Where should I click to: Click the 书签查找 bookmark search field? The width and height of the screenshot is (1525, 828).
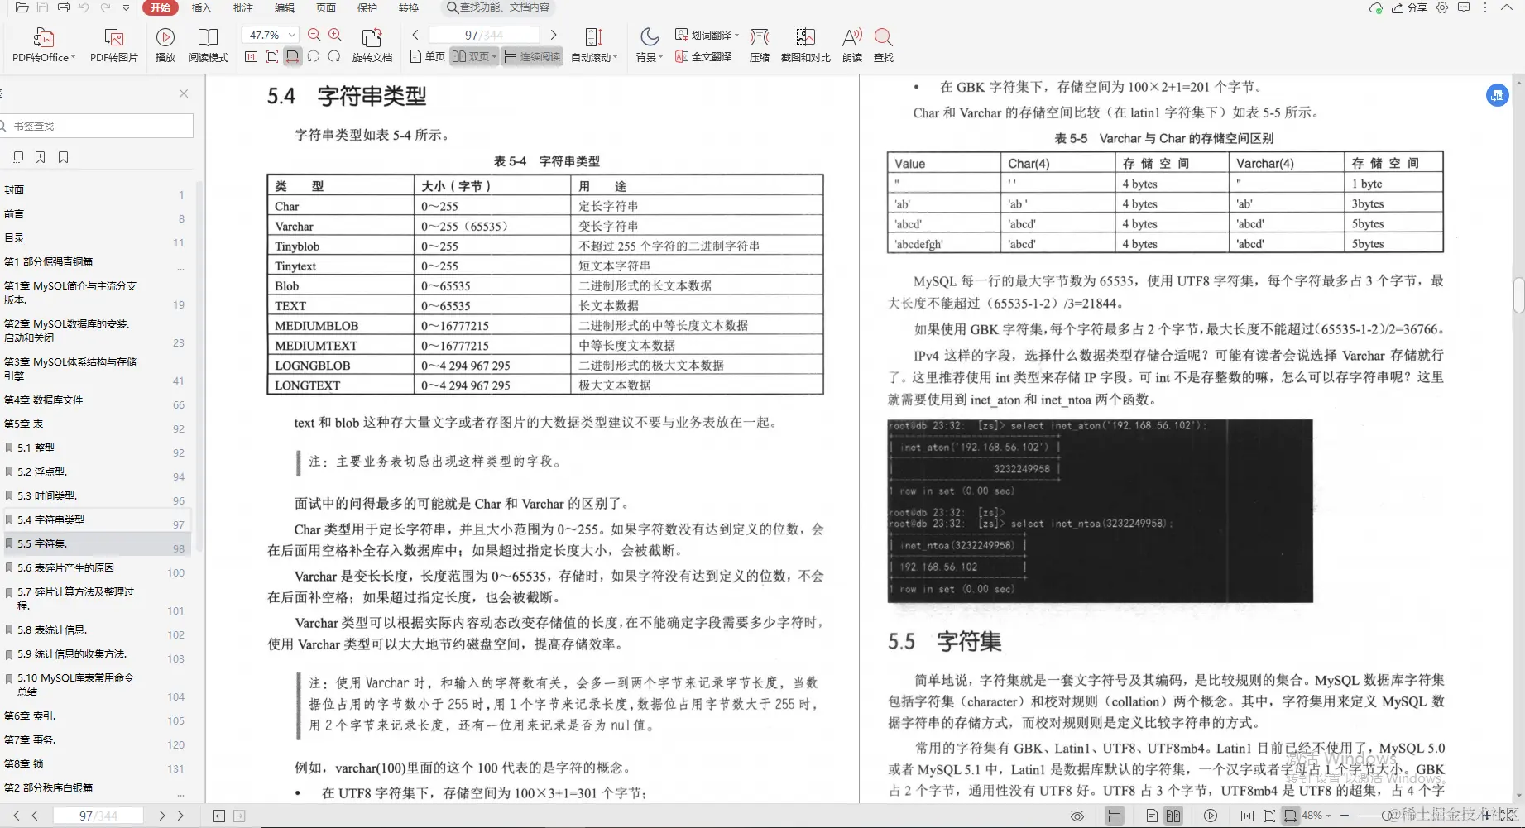[96, 126]
